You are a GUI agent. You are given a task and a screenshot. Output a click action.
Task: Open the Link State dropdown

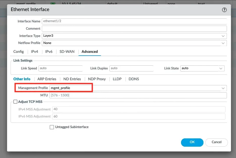[x=221, y=68]
